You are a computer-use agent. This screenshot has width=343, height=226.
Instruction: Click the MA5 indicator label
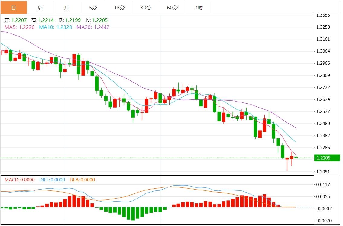(x=19, y=27)
